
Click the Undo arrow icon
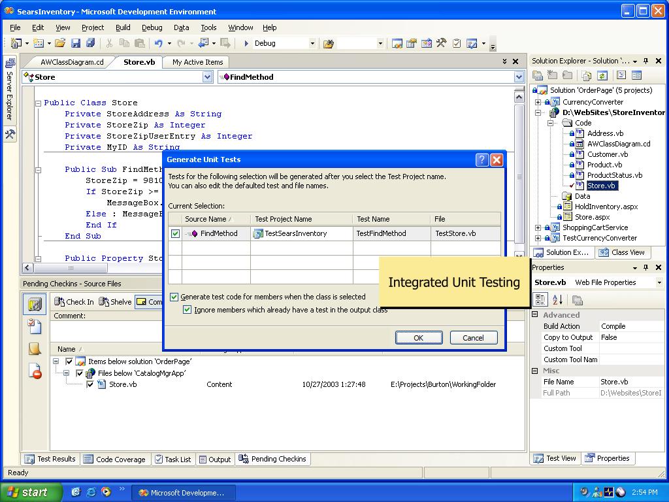[x=158, y=43]
